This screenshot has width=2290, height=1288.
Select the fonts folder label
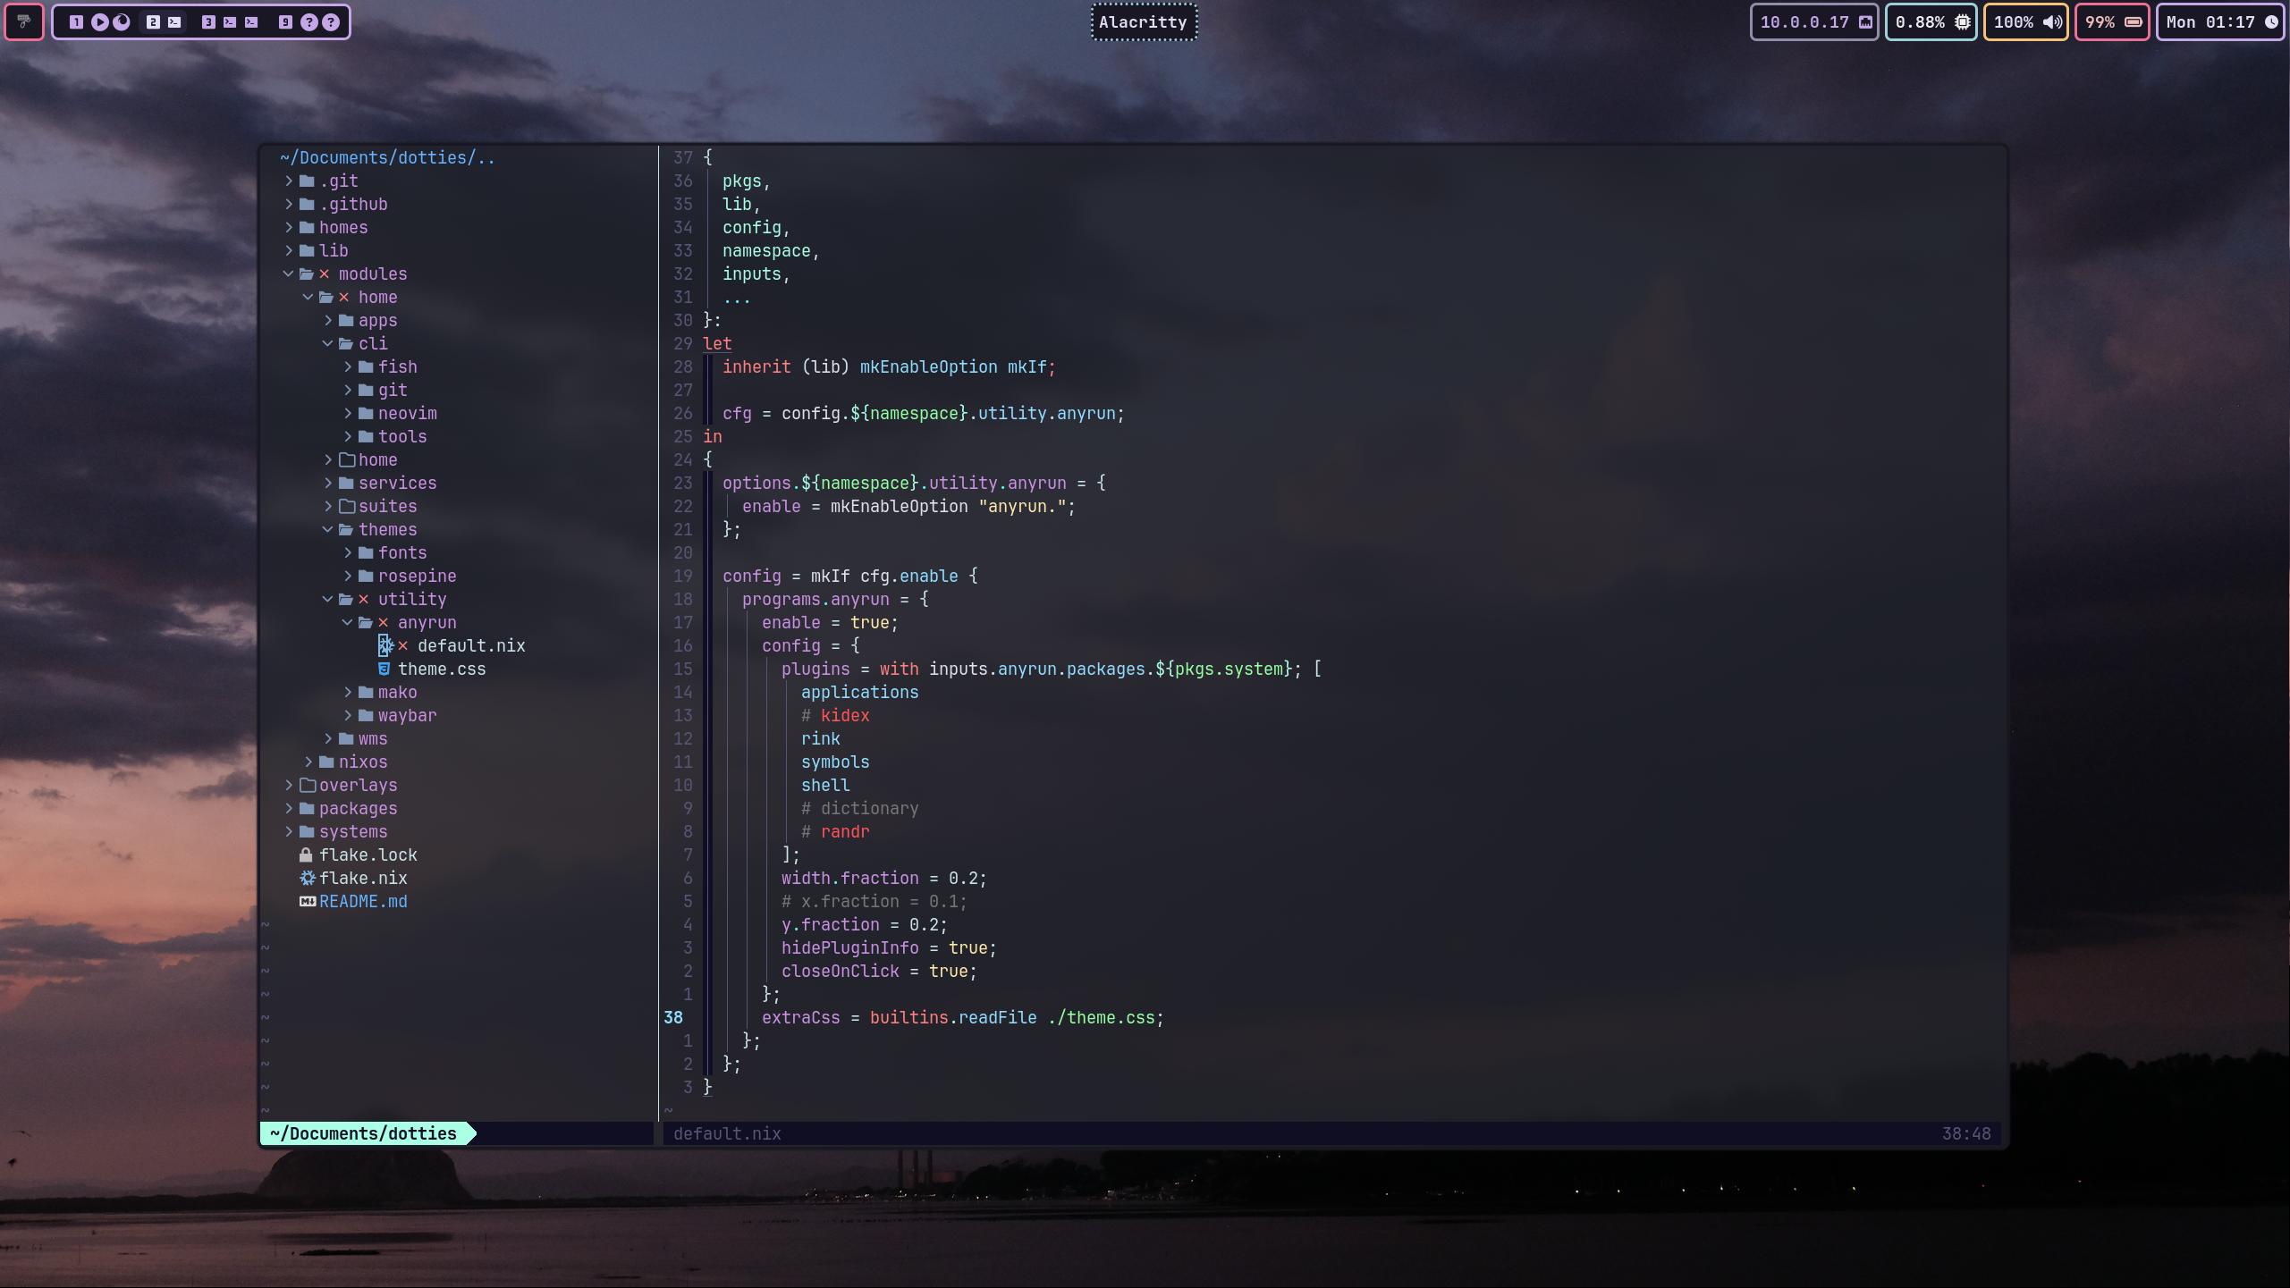[402, 552]
